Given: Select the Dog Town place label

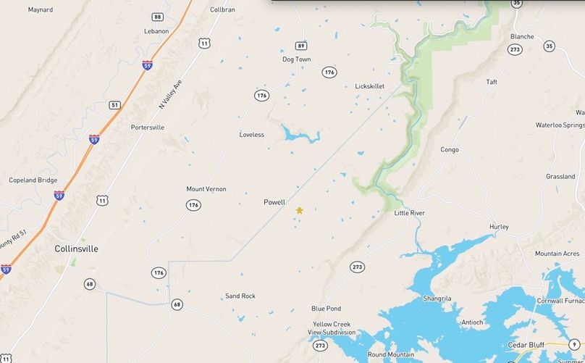Looking at the screenshot, I should pos(297,59).
